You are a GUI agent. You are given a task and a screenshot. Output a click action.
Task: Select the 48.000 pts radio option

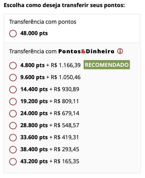coord(13,34)
